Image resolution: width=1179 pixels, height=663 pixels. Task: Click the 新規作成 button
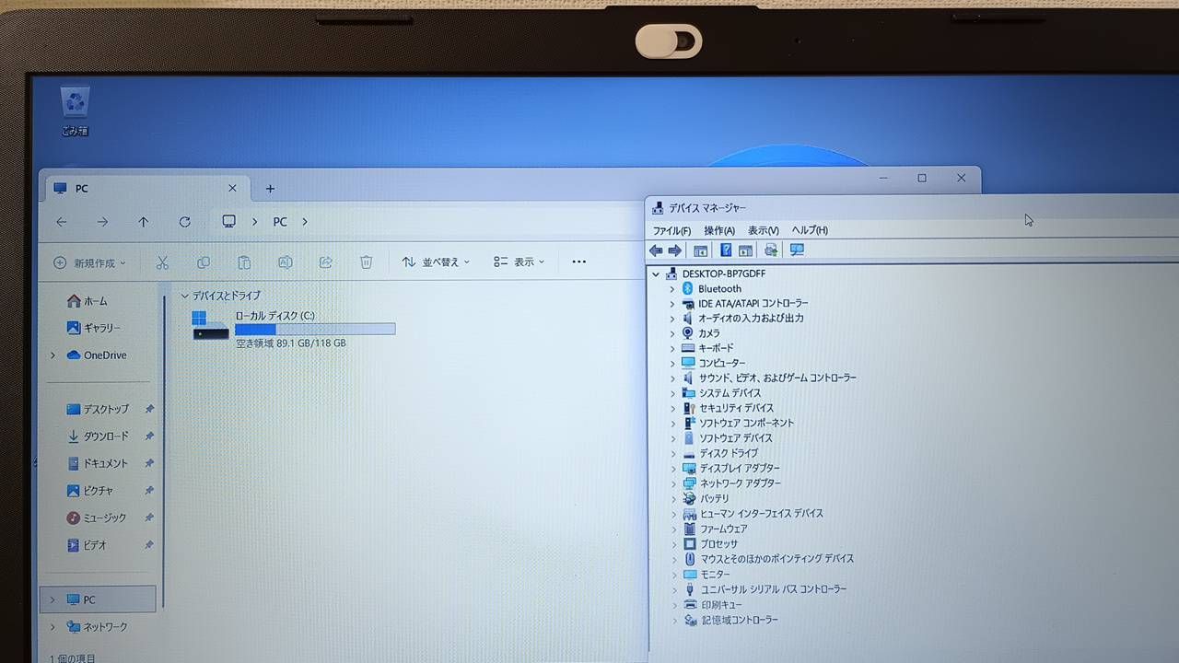tap(89, 263)
